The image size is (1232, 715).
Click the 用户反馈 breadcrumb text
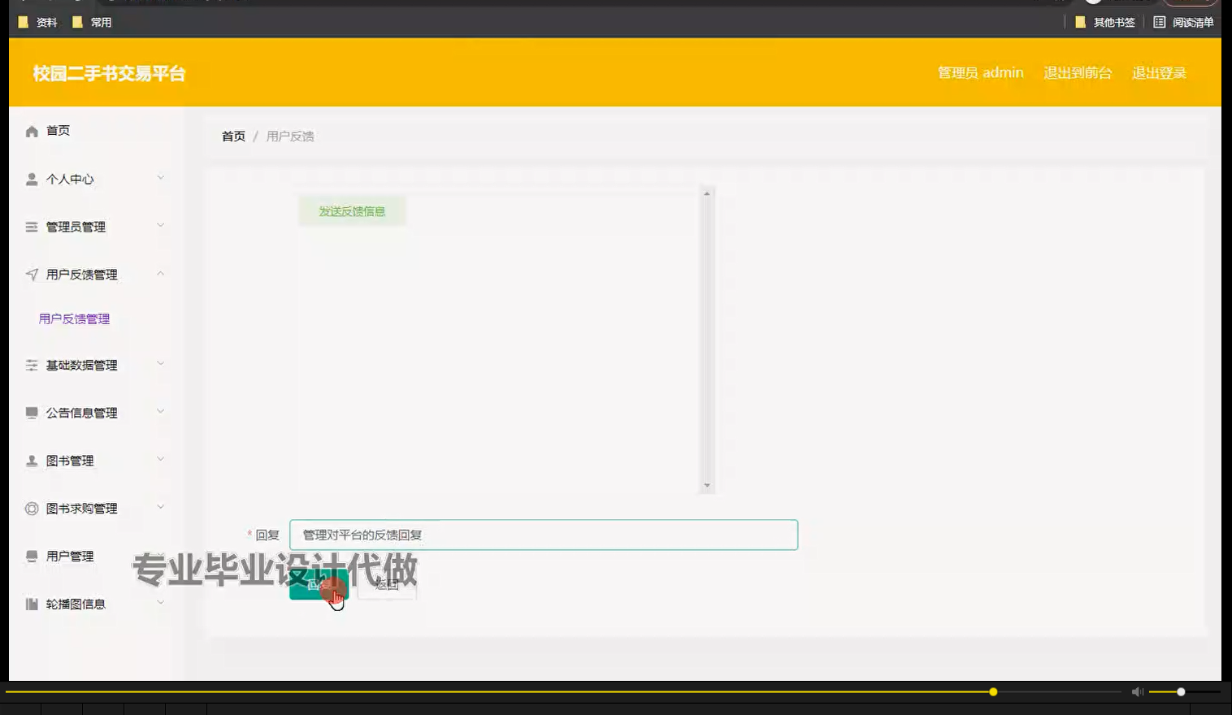[x=290, y=136]
